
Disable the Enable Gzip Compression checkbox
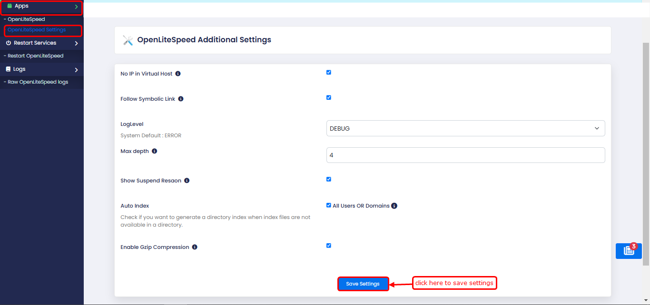(328, 245)
